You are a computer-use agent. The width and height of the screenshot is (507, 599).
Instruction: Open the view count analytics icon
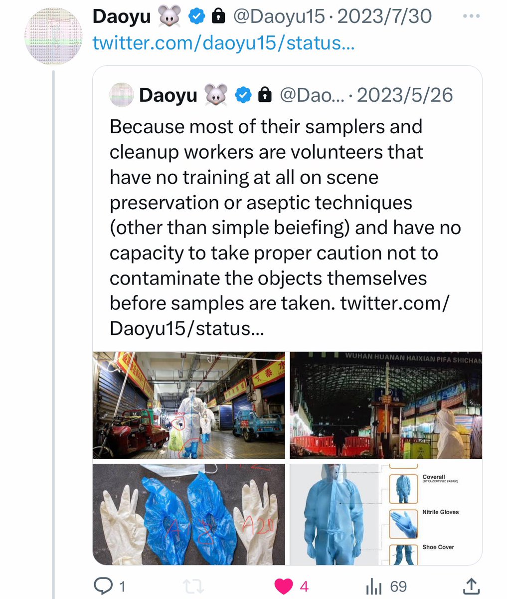pyautogui.click(x=374, y=586)
